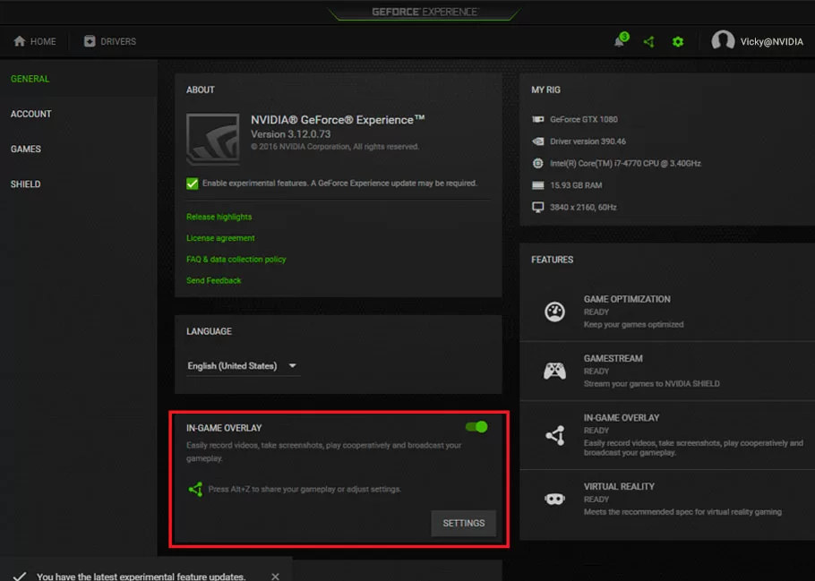Open the Release highlights link

(219, 217)
